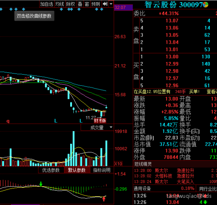Toggle 叠 overlay mode

point(80,4)
